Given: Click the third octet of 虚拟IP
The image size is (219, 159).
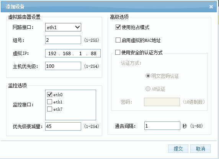Looking at the screenshot, I should pos(80,53).
